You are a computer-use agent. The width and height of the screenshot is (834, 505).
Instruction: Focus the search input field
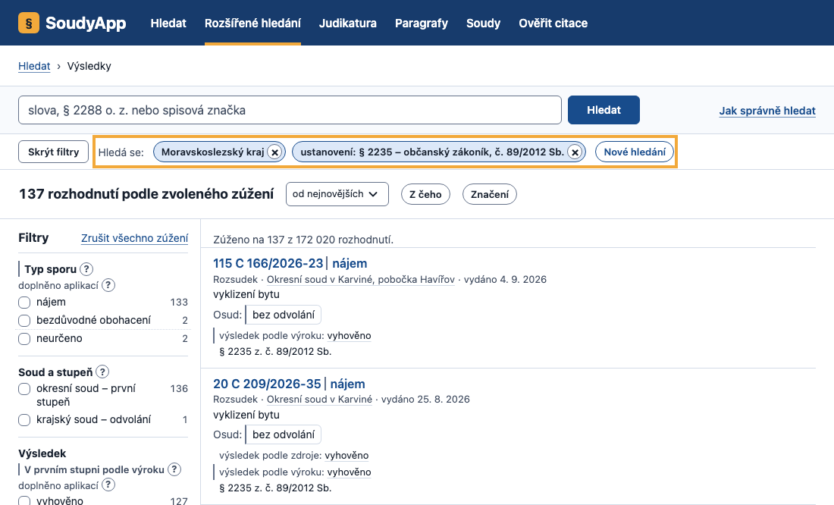click(290, 110)
